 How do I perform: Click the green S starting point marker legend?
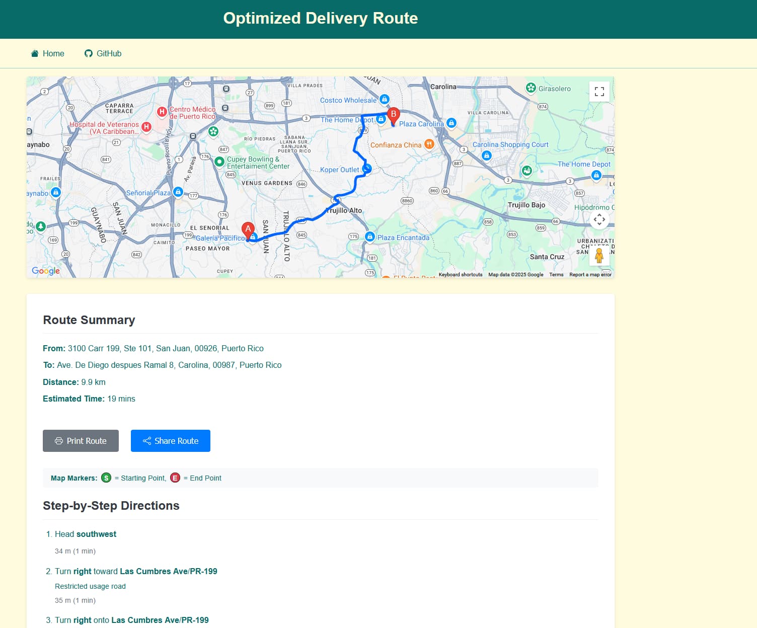click(x=106, y=478)
